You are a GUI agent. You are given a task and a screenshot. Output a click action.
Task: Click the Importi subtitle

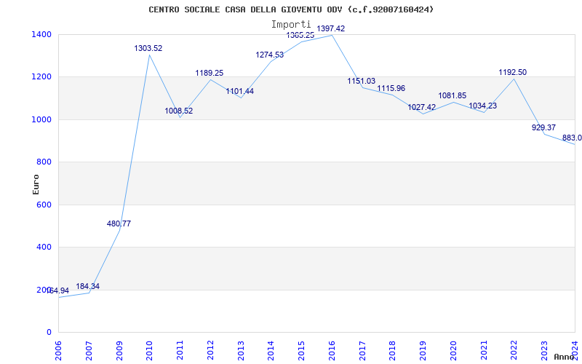291,25
